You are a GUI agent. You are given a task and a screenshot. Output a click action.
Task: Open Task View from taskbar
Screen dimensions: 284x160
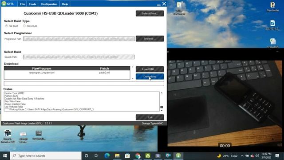(x=96, y=156)
